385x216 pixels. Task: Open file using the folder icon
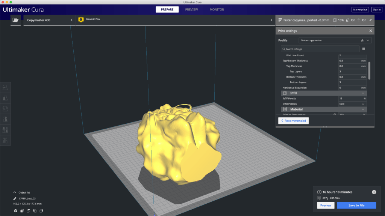click(x=15, y=20)
